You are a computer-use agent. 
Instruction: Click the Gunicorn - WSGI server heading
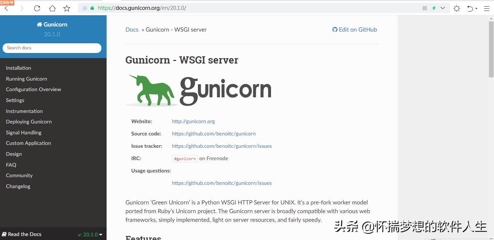[182, 60]
